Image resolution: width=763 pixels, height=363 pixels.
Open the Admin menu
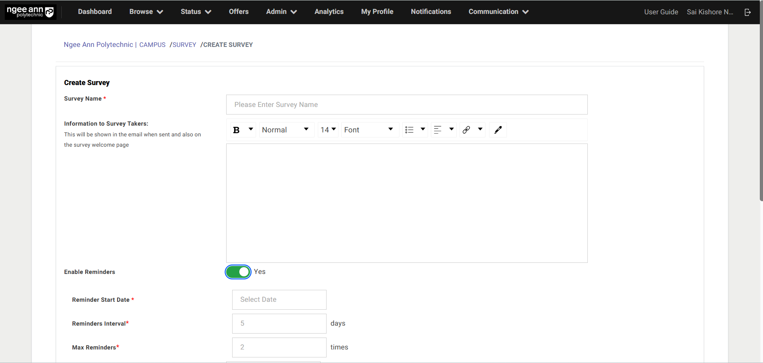tap(281, 12)
